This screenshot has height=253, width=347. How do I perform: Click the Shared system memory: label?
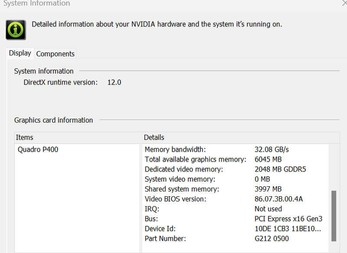[x=182, y=189]
